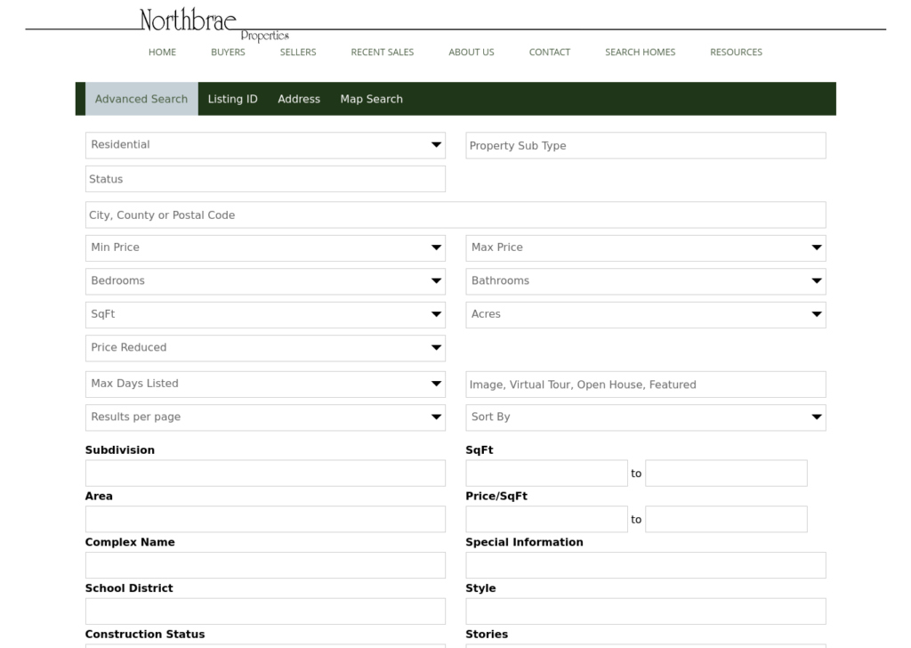The width and height of the screenshot is (911, 648).
Task: Click the minimum Price/SqFt field
Action: (x=547, y=519)
